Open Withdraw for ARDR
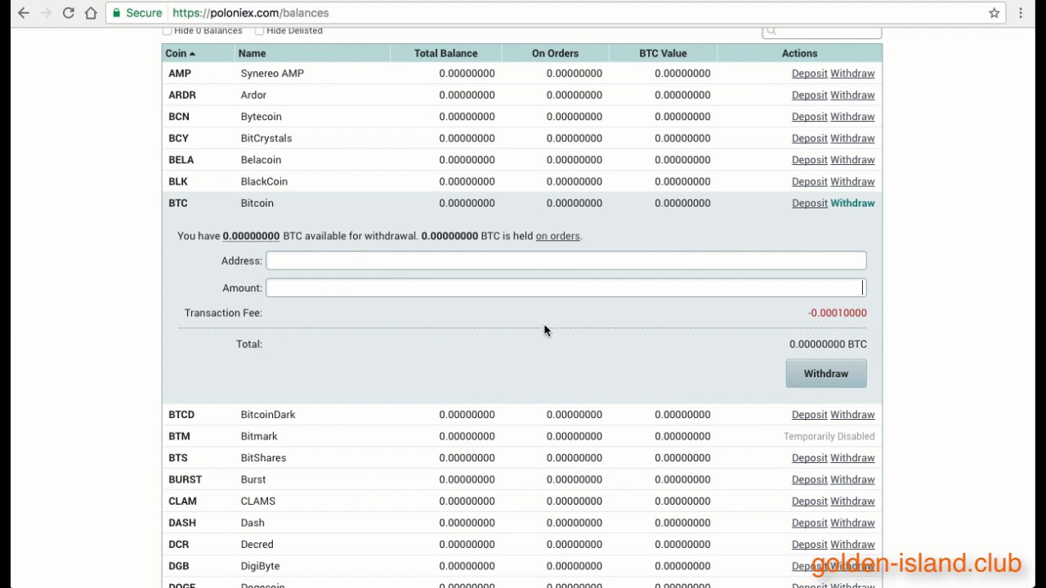The width and height of the screenshot is (1046, 588). pos(852,95)
